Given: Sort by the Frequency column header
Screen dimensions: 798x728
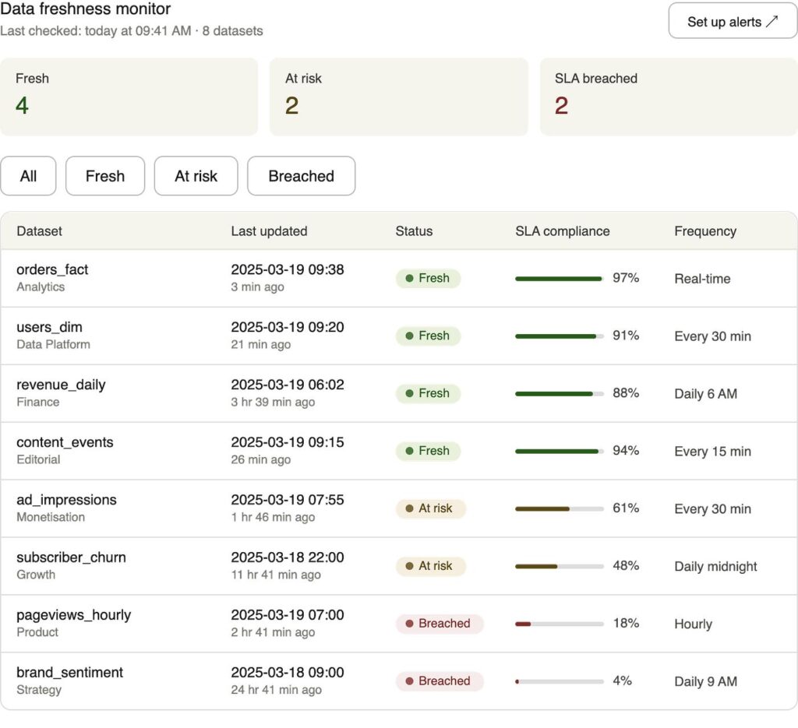Looking at the screenshot, I should pos(705,231).
